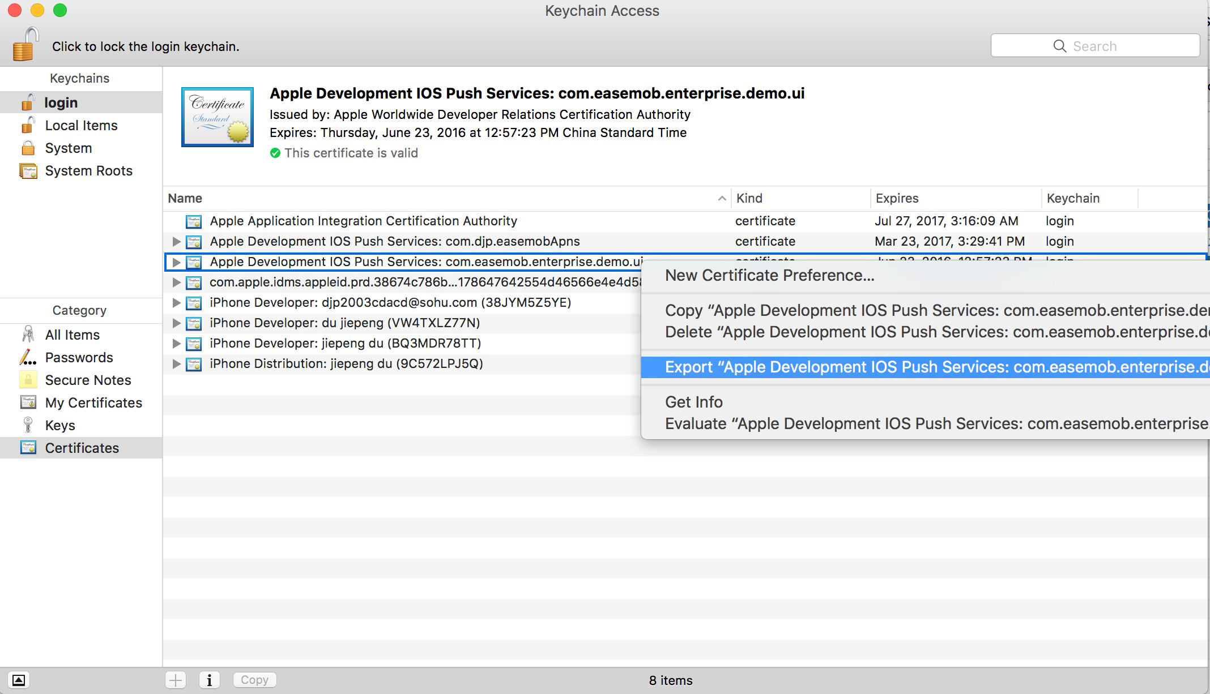
Task: Select the Apple Application Integration Certification Authority row
Action: click(685, 221)
